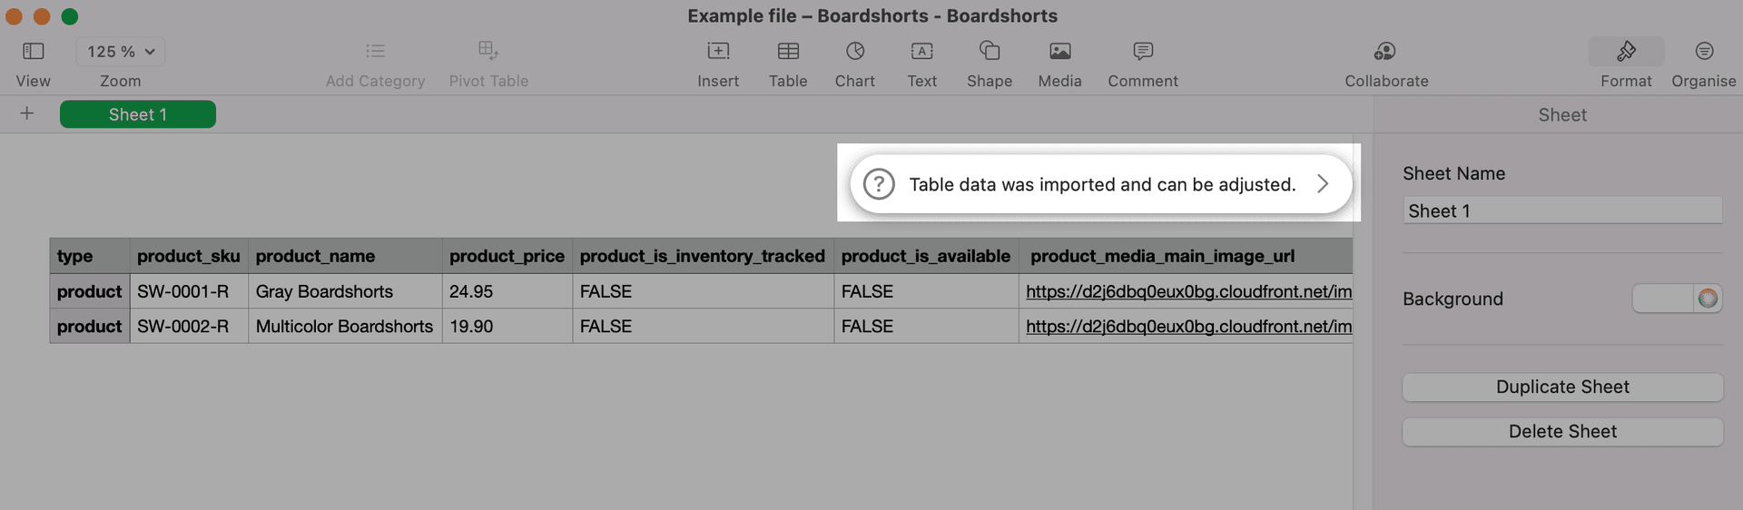Viewport: 1743px width, 510px height.
Task: Open the View sidebar options icon
Action: [34, 52]
